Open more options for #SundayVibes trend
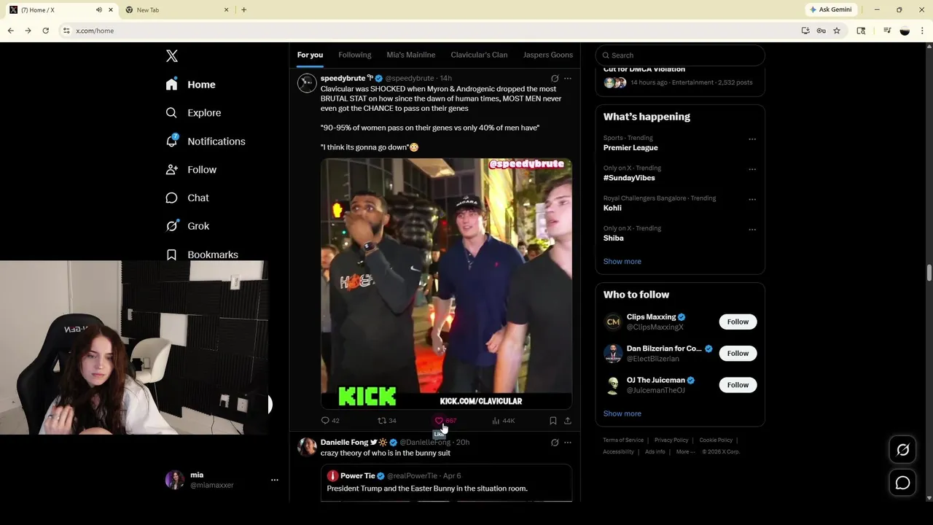The image size is (933, 525). [752, 169]
